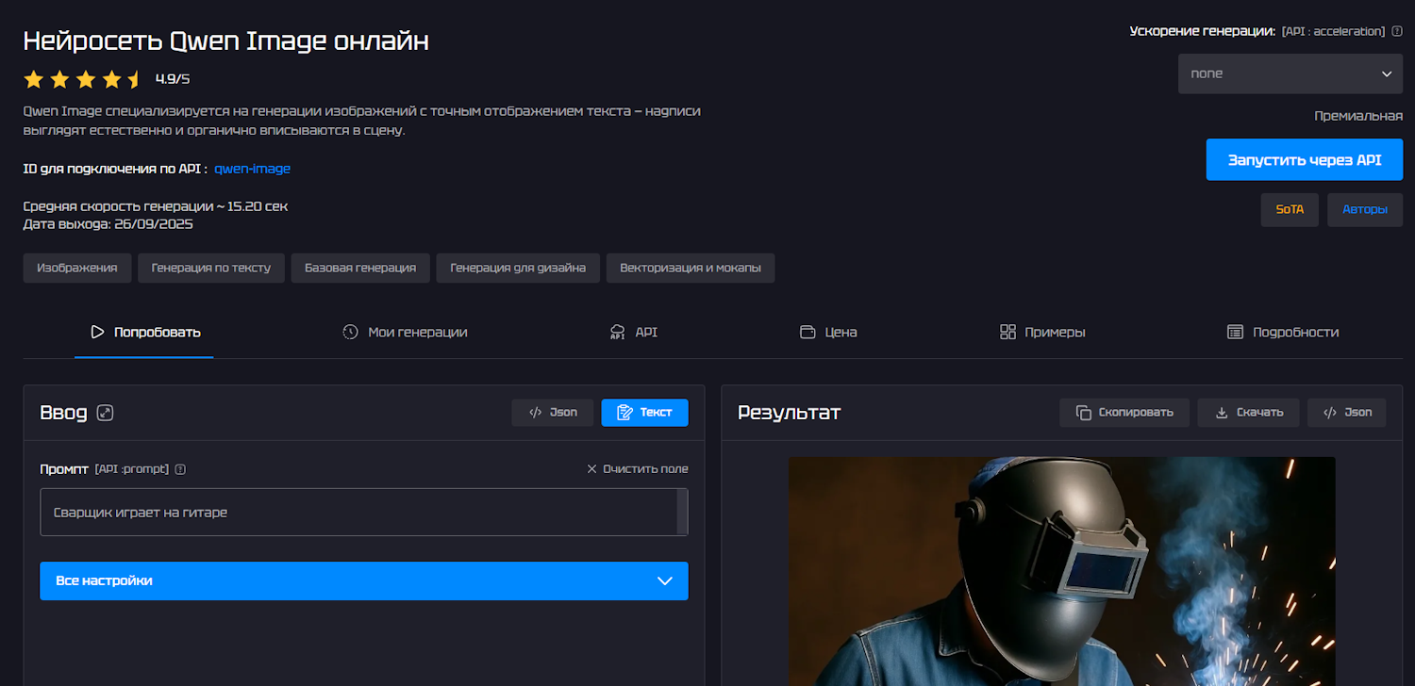Click help icon next to API acceleration label
1415x686 pixels.
(x=1397, y=31)
